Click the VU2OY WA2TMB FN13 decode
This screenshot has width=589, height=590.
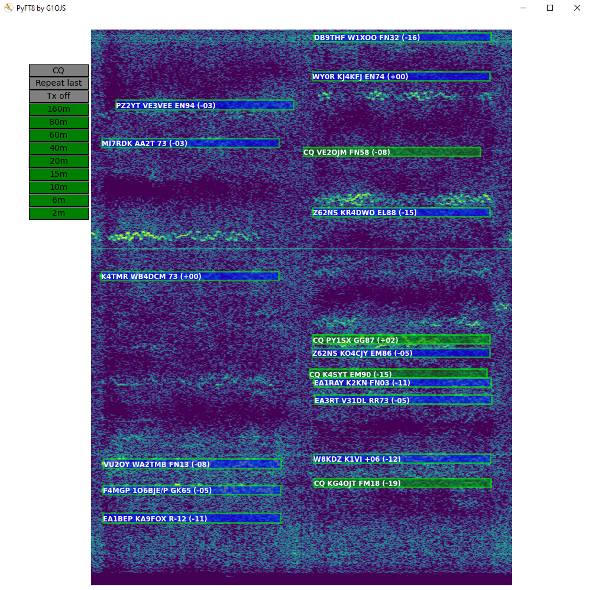pos(192,464)
